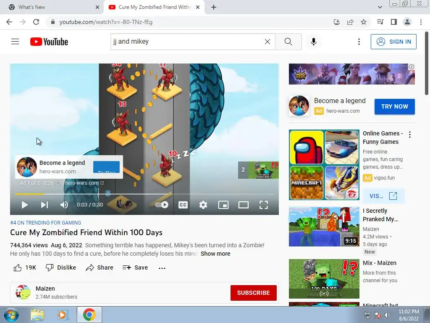Image resolution: width=430 pixels, height=323 pixels.
Task: Click ad info icon on Hero Wars banner
Action: coord(412,67)
